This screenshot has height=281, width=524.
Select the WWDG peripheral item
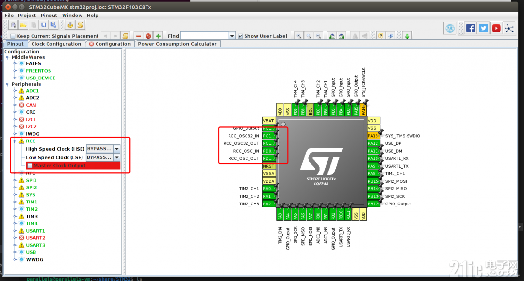click(x=34, y=260)
